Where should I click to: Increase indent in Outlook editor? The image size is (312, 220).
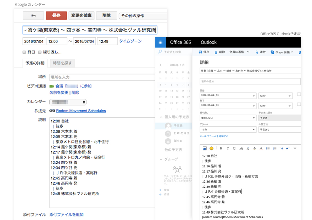(x=288, y=148)
